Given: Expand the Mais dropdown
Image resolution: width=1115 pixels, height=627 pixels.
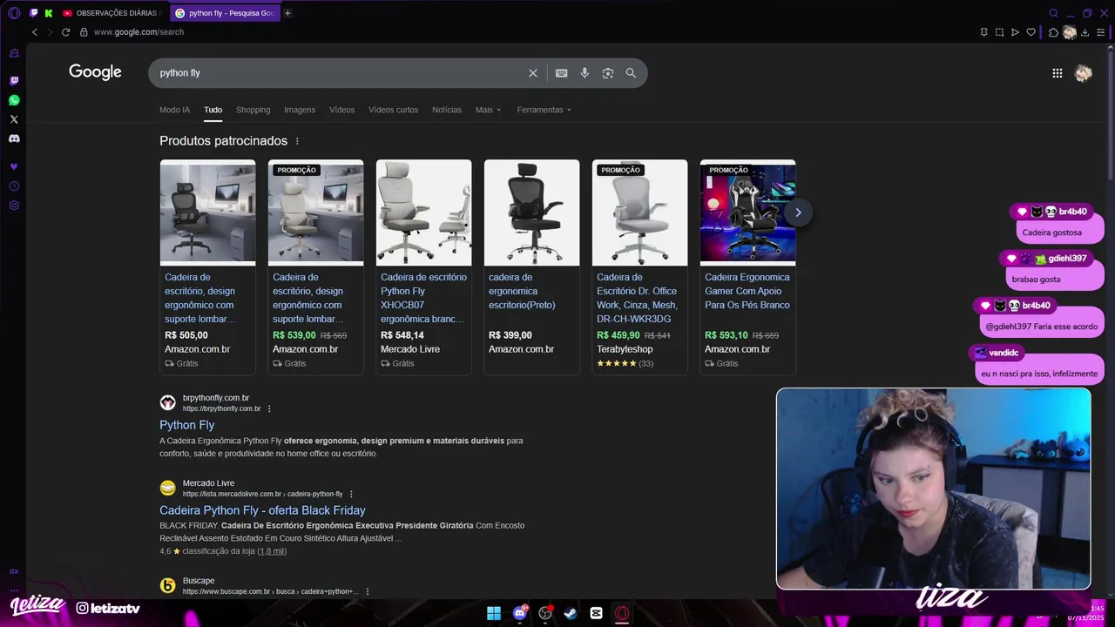Looking at the screenshot, I should pyautogui.click(x=489, y=110).
